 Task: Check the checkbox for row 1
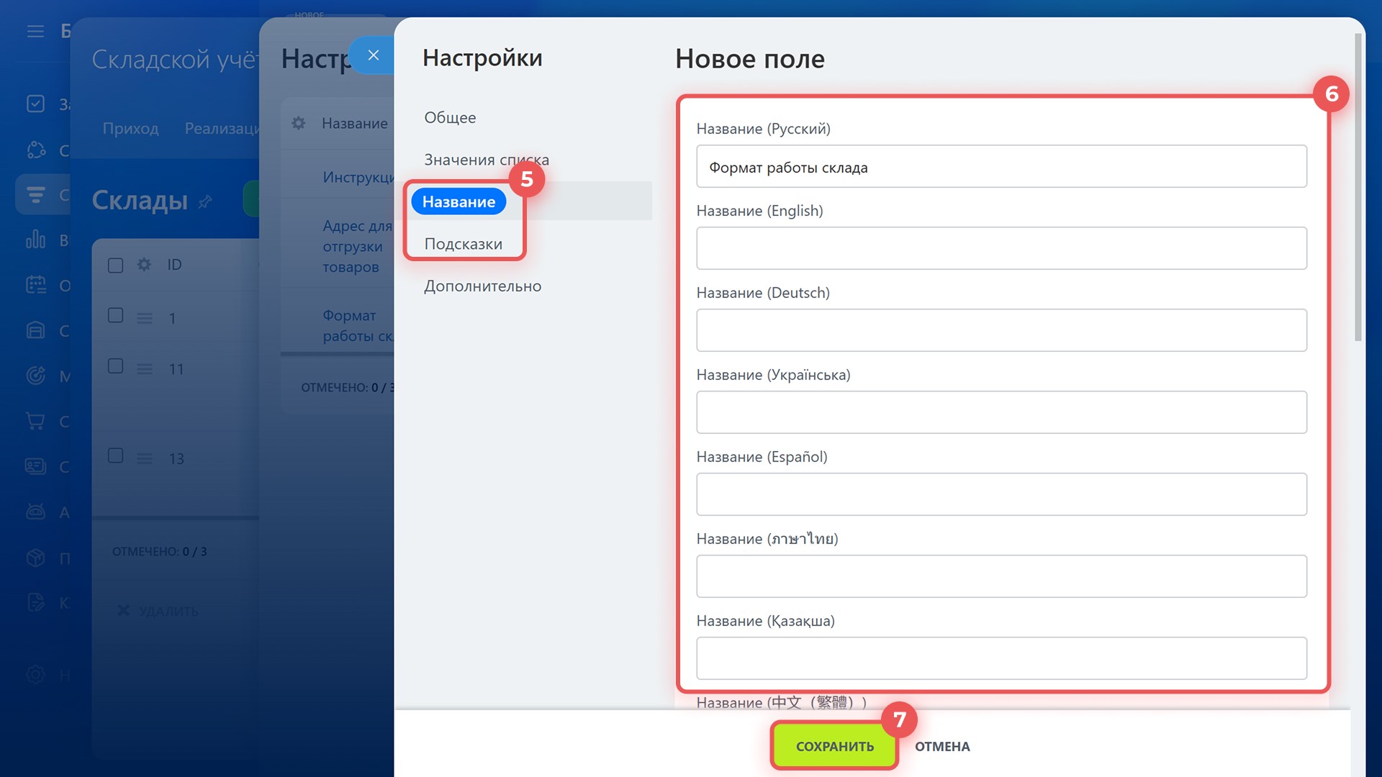115,316
